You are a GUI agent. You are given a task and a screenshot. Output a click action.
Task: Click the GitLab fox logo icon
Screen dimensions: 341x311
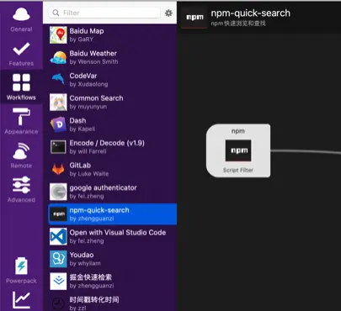pyautogui.click(x=58, y=169)
